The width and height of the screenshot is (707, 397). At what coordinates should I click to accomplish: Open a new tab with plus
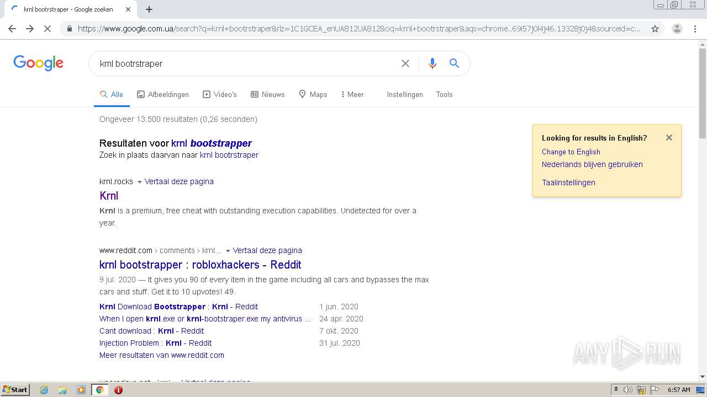(149, 9)
